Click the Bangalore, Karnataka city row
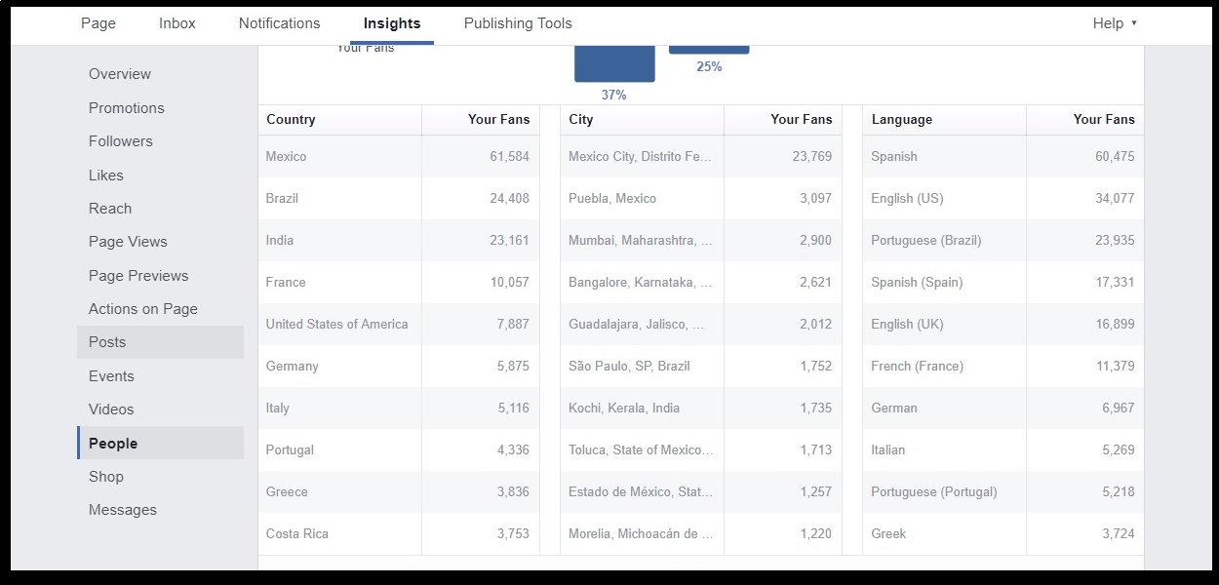The image size is (1219, 585). pos(701,282)
